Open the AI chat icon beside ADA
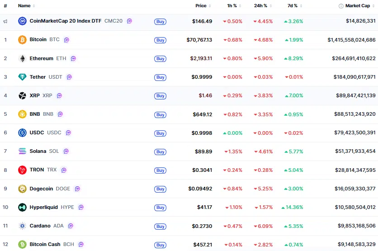This screenshot has width=378, height=251. pos(71,226)
